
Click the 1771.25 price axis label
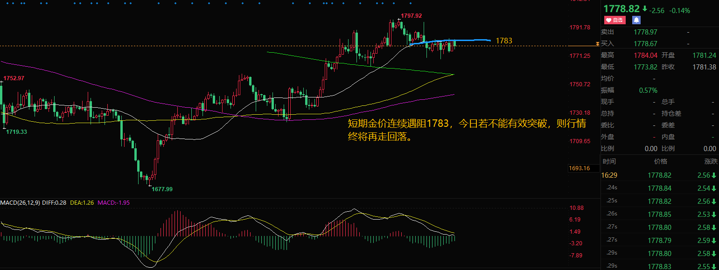pyautogui.click(x=580, y=55)
